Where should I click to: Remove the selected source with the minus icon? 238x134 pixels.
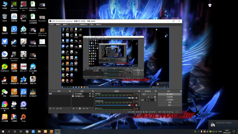tap(76, 108)
